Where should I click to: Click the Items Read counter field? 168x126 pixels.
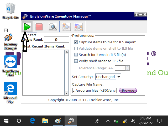(56, 40)
